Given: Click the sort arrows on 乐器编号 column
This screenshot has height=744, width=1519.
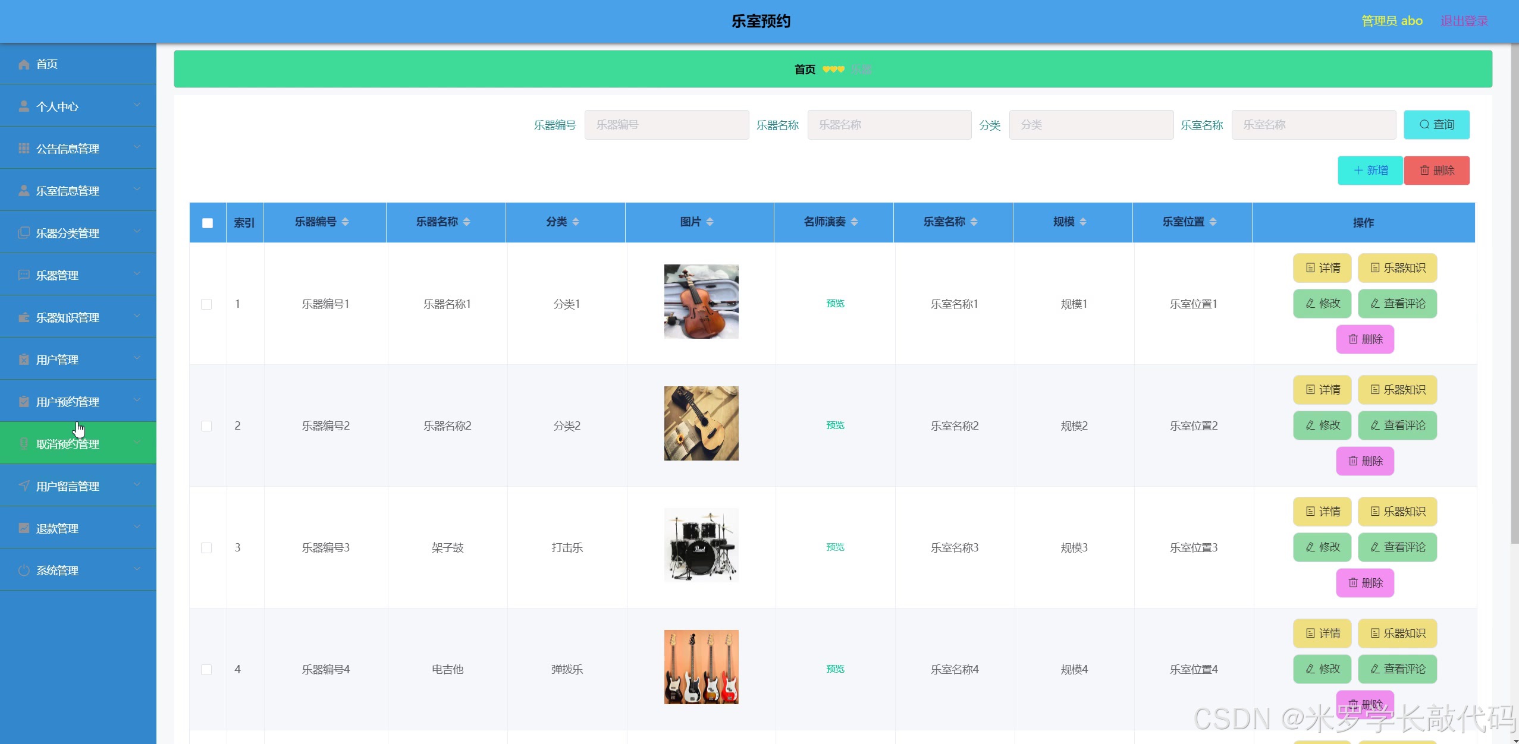Looking at the screenshot, I should click(x=346, y=222).
